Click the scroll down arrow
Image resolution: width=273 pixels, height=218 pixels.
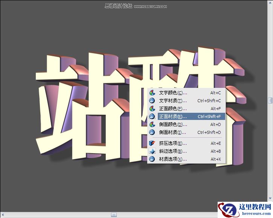click(270, 198)
